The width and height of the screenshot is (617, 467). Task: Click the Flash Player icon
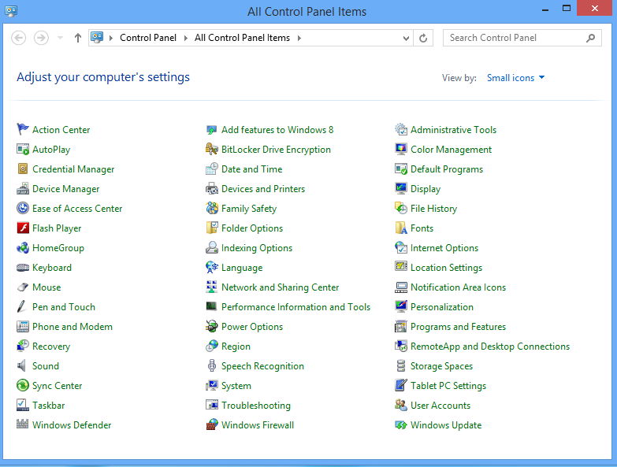pos(23,228)
